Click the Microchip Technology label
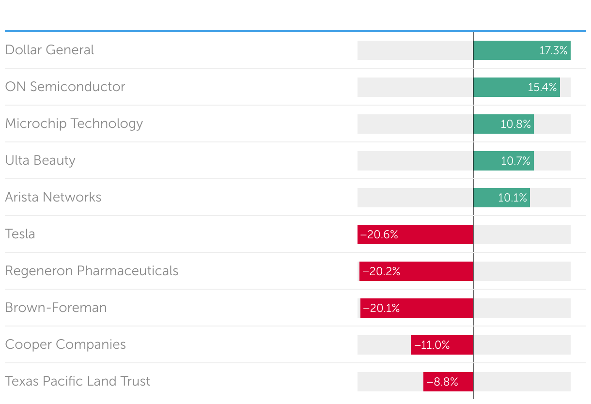This screenshot has width=591, height=404. click(x=74, y=124)
